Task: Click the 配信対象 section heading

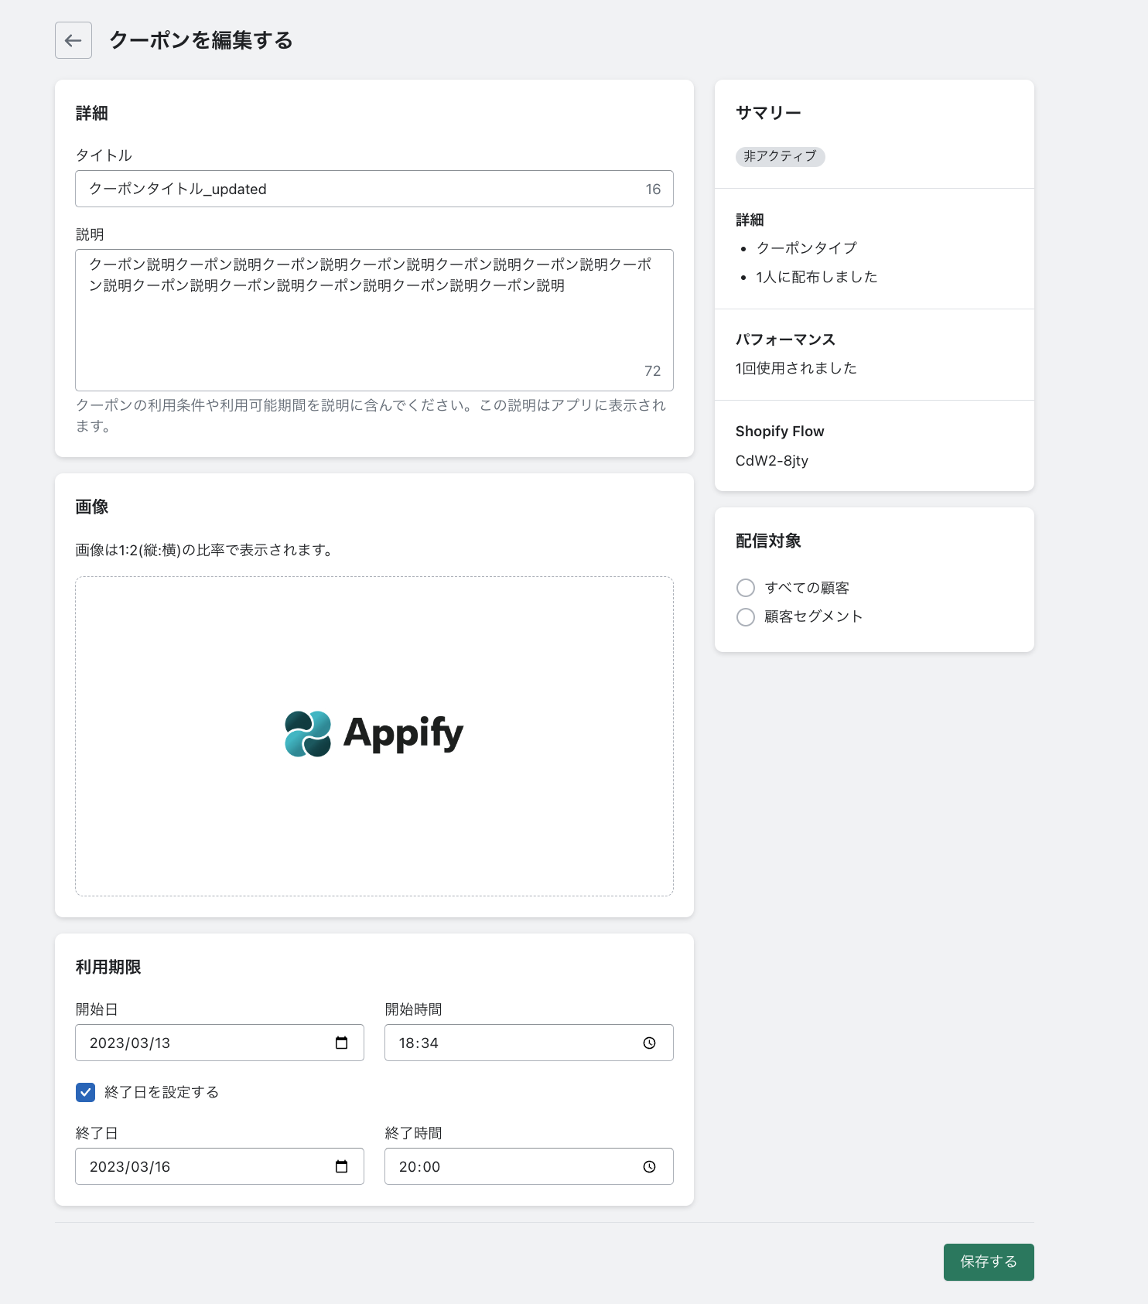Action: (x=768, y=541)
